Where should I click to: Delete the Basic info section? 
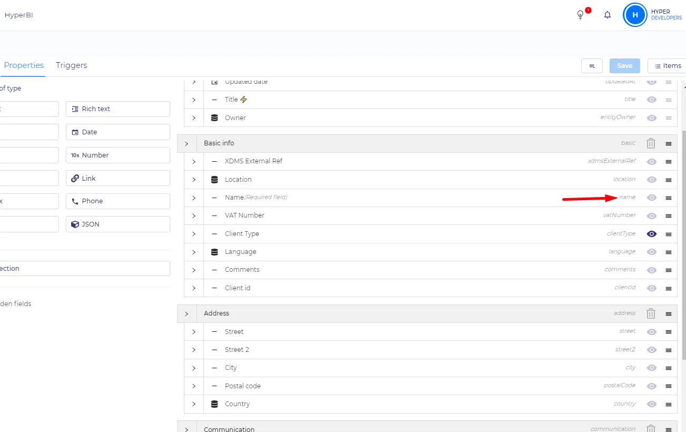pos(651,143)
